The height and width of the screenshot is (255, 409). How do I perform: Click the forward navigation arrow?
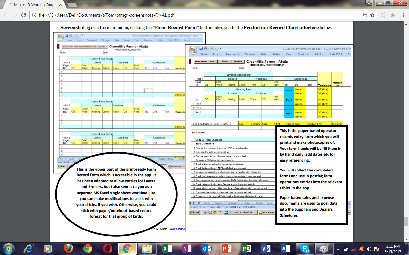click(x=14, y=15)
